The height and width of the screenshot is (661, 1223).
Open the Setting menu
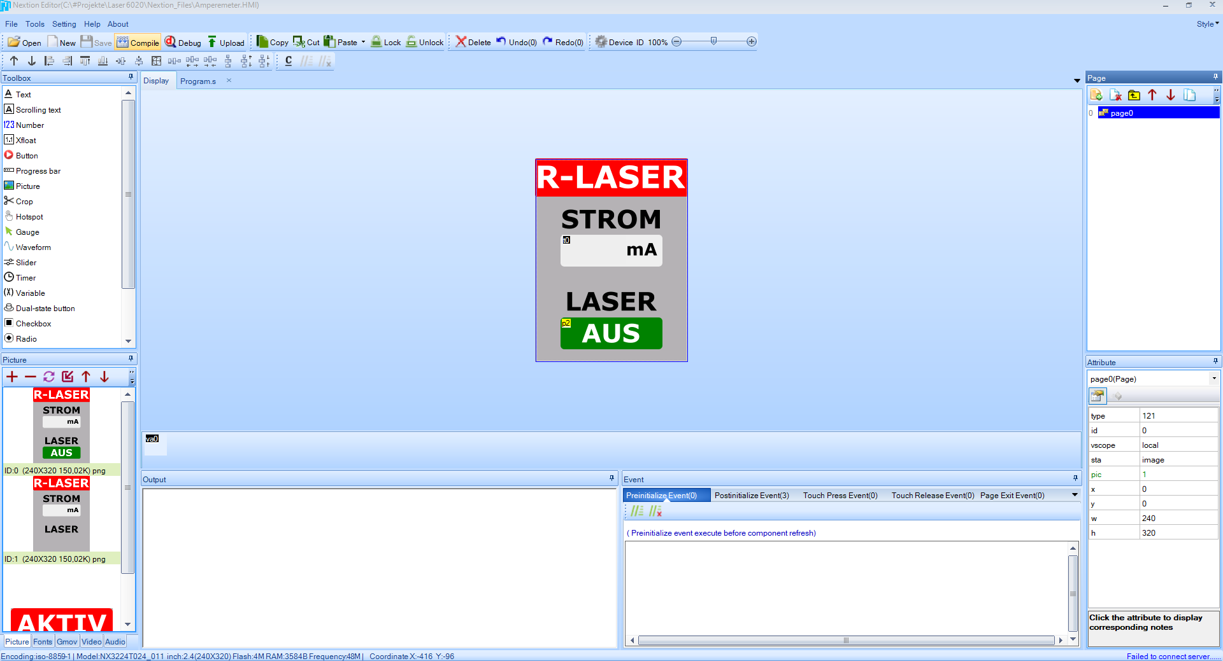point(64,24)
